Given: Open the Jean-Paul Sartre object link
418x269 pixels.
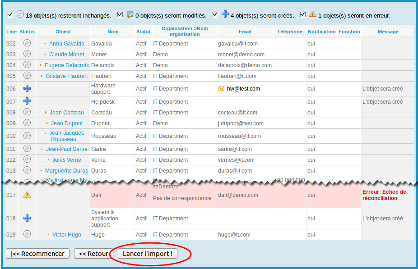Looking at the screenshot, I should pos(67,149).
